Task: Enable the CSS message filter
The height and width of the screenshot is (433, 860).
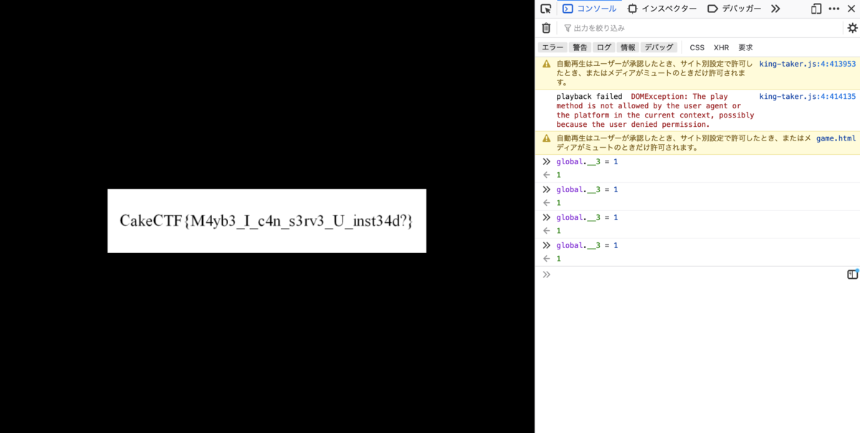Action: click(x=696, y=47)
